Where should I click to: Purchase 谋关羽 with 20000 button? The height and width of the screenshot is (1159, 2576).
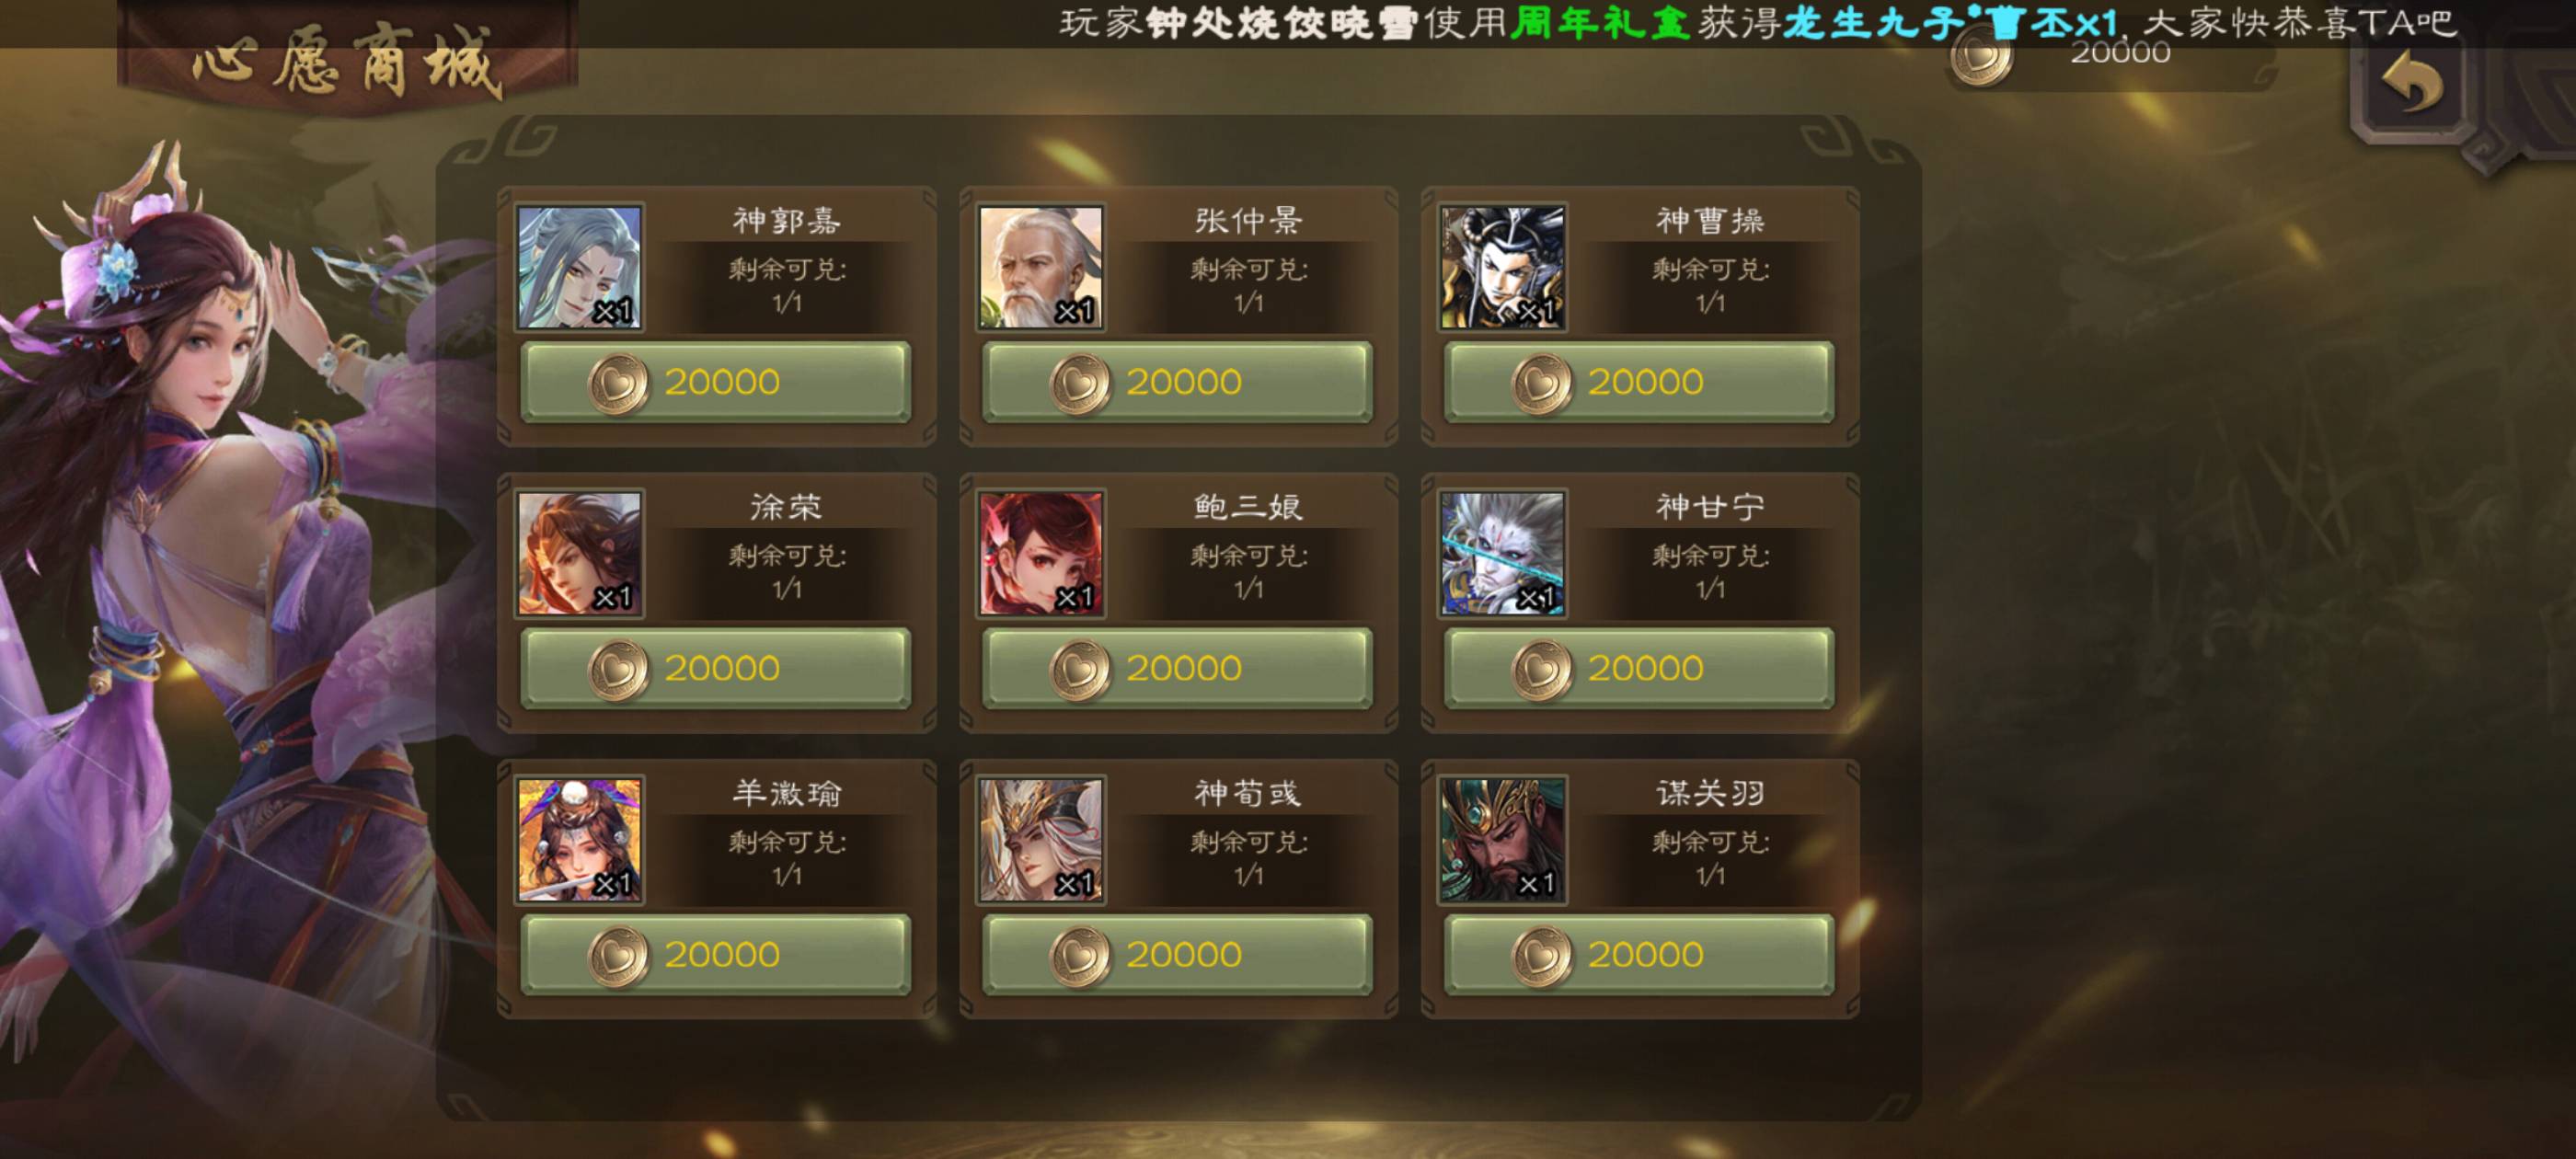tap(1639, 954)
